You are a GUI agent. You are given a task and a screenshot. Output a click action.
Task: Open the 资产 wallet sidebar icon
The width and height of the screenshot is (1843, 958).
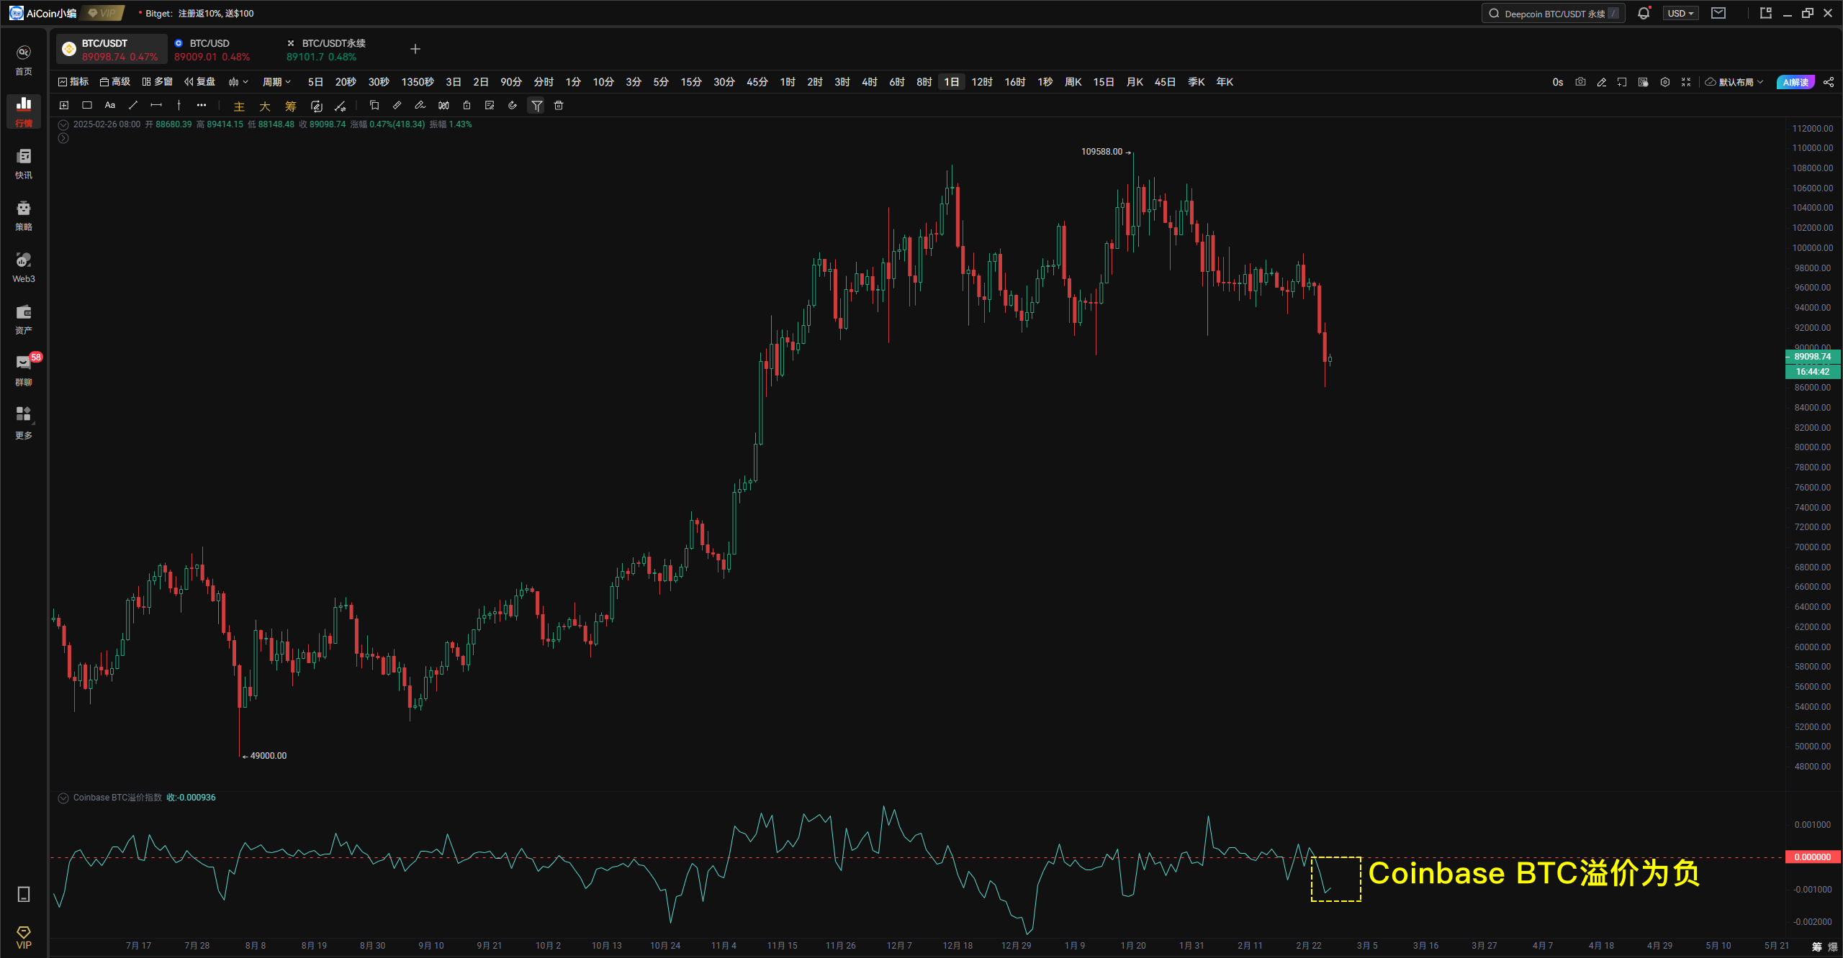[x=24, y=319]
